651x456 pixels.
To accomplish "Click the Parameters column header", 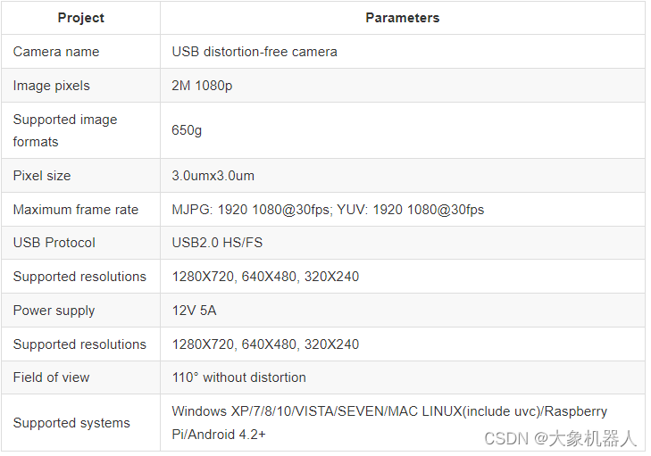I will click(x=403, y=18).
